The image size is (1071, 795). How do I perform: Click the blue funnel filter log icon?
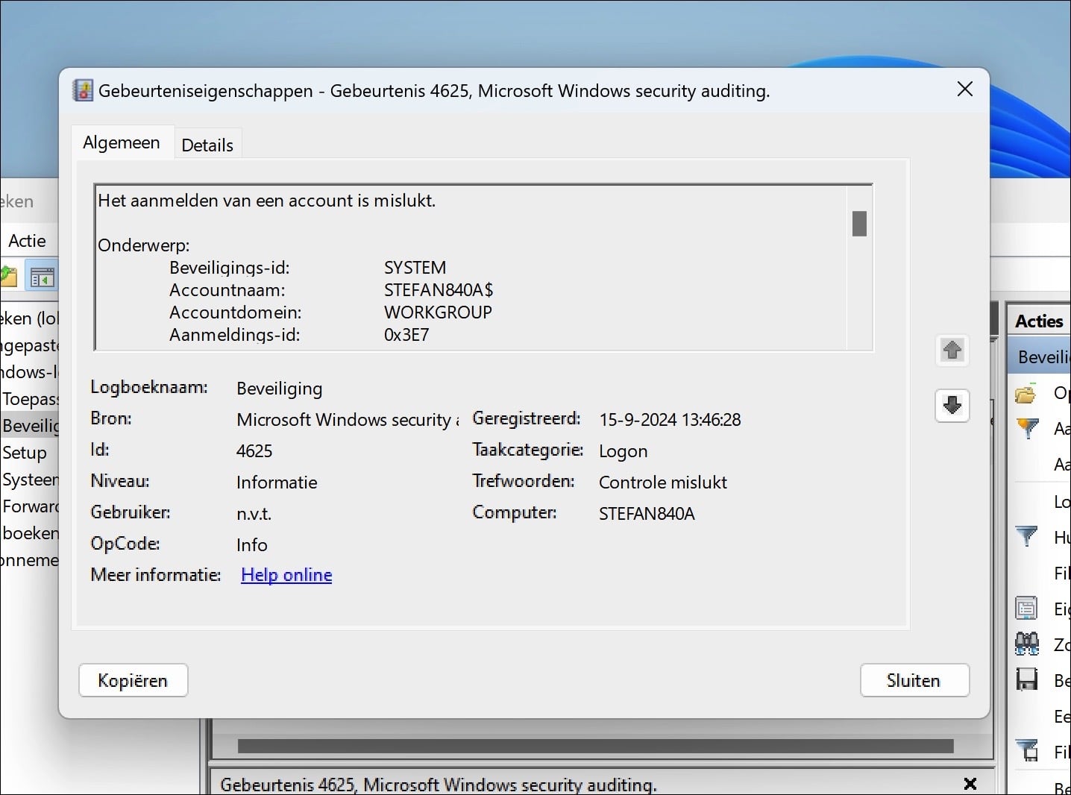pos(1027,535)
